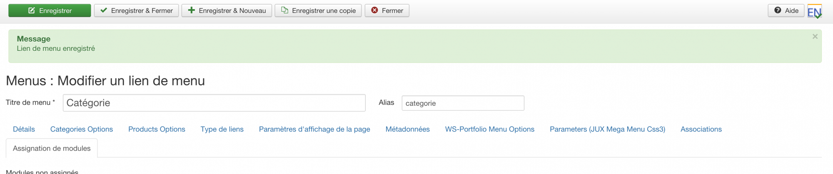
Task: Open Paramètres d'affichage de la page tab
Action: (314, 129)
